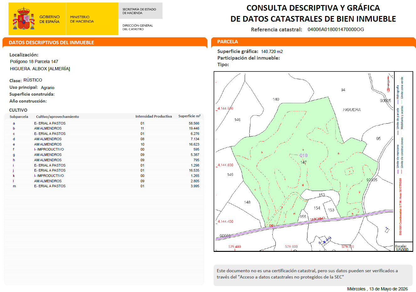416x292 pixels.
Task: Click the 'CULTIVO' heading
Action: (18, 110)
